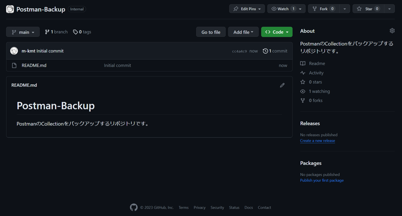The image size is (402, 216).
Task: Click the Internal visibility badge
Action: (77, 9)
